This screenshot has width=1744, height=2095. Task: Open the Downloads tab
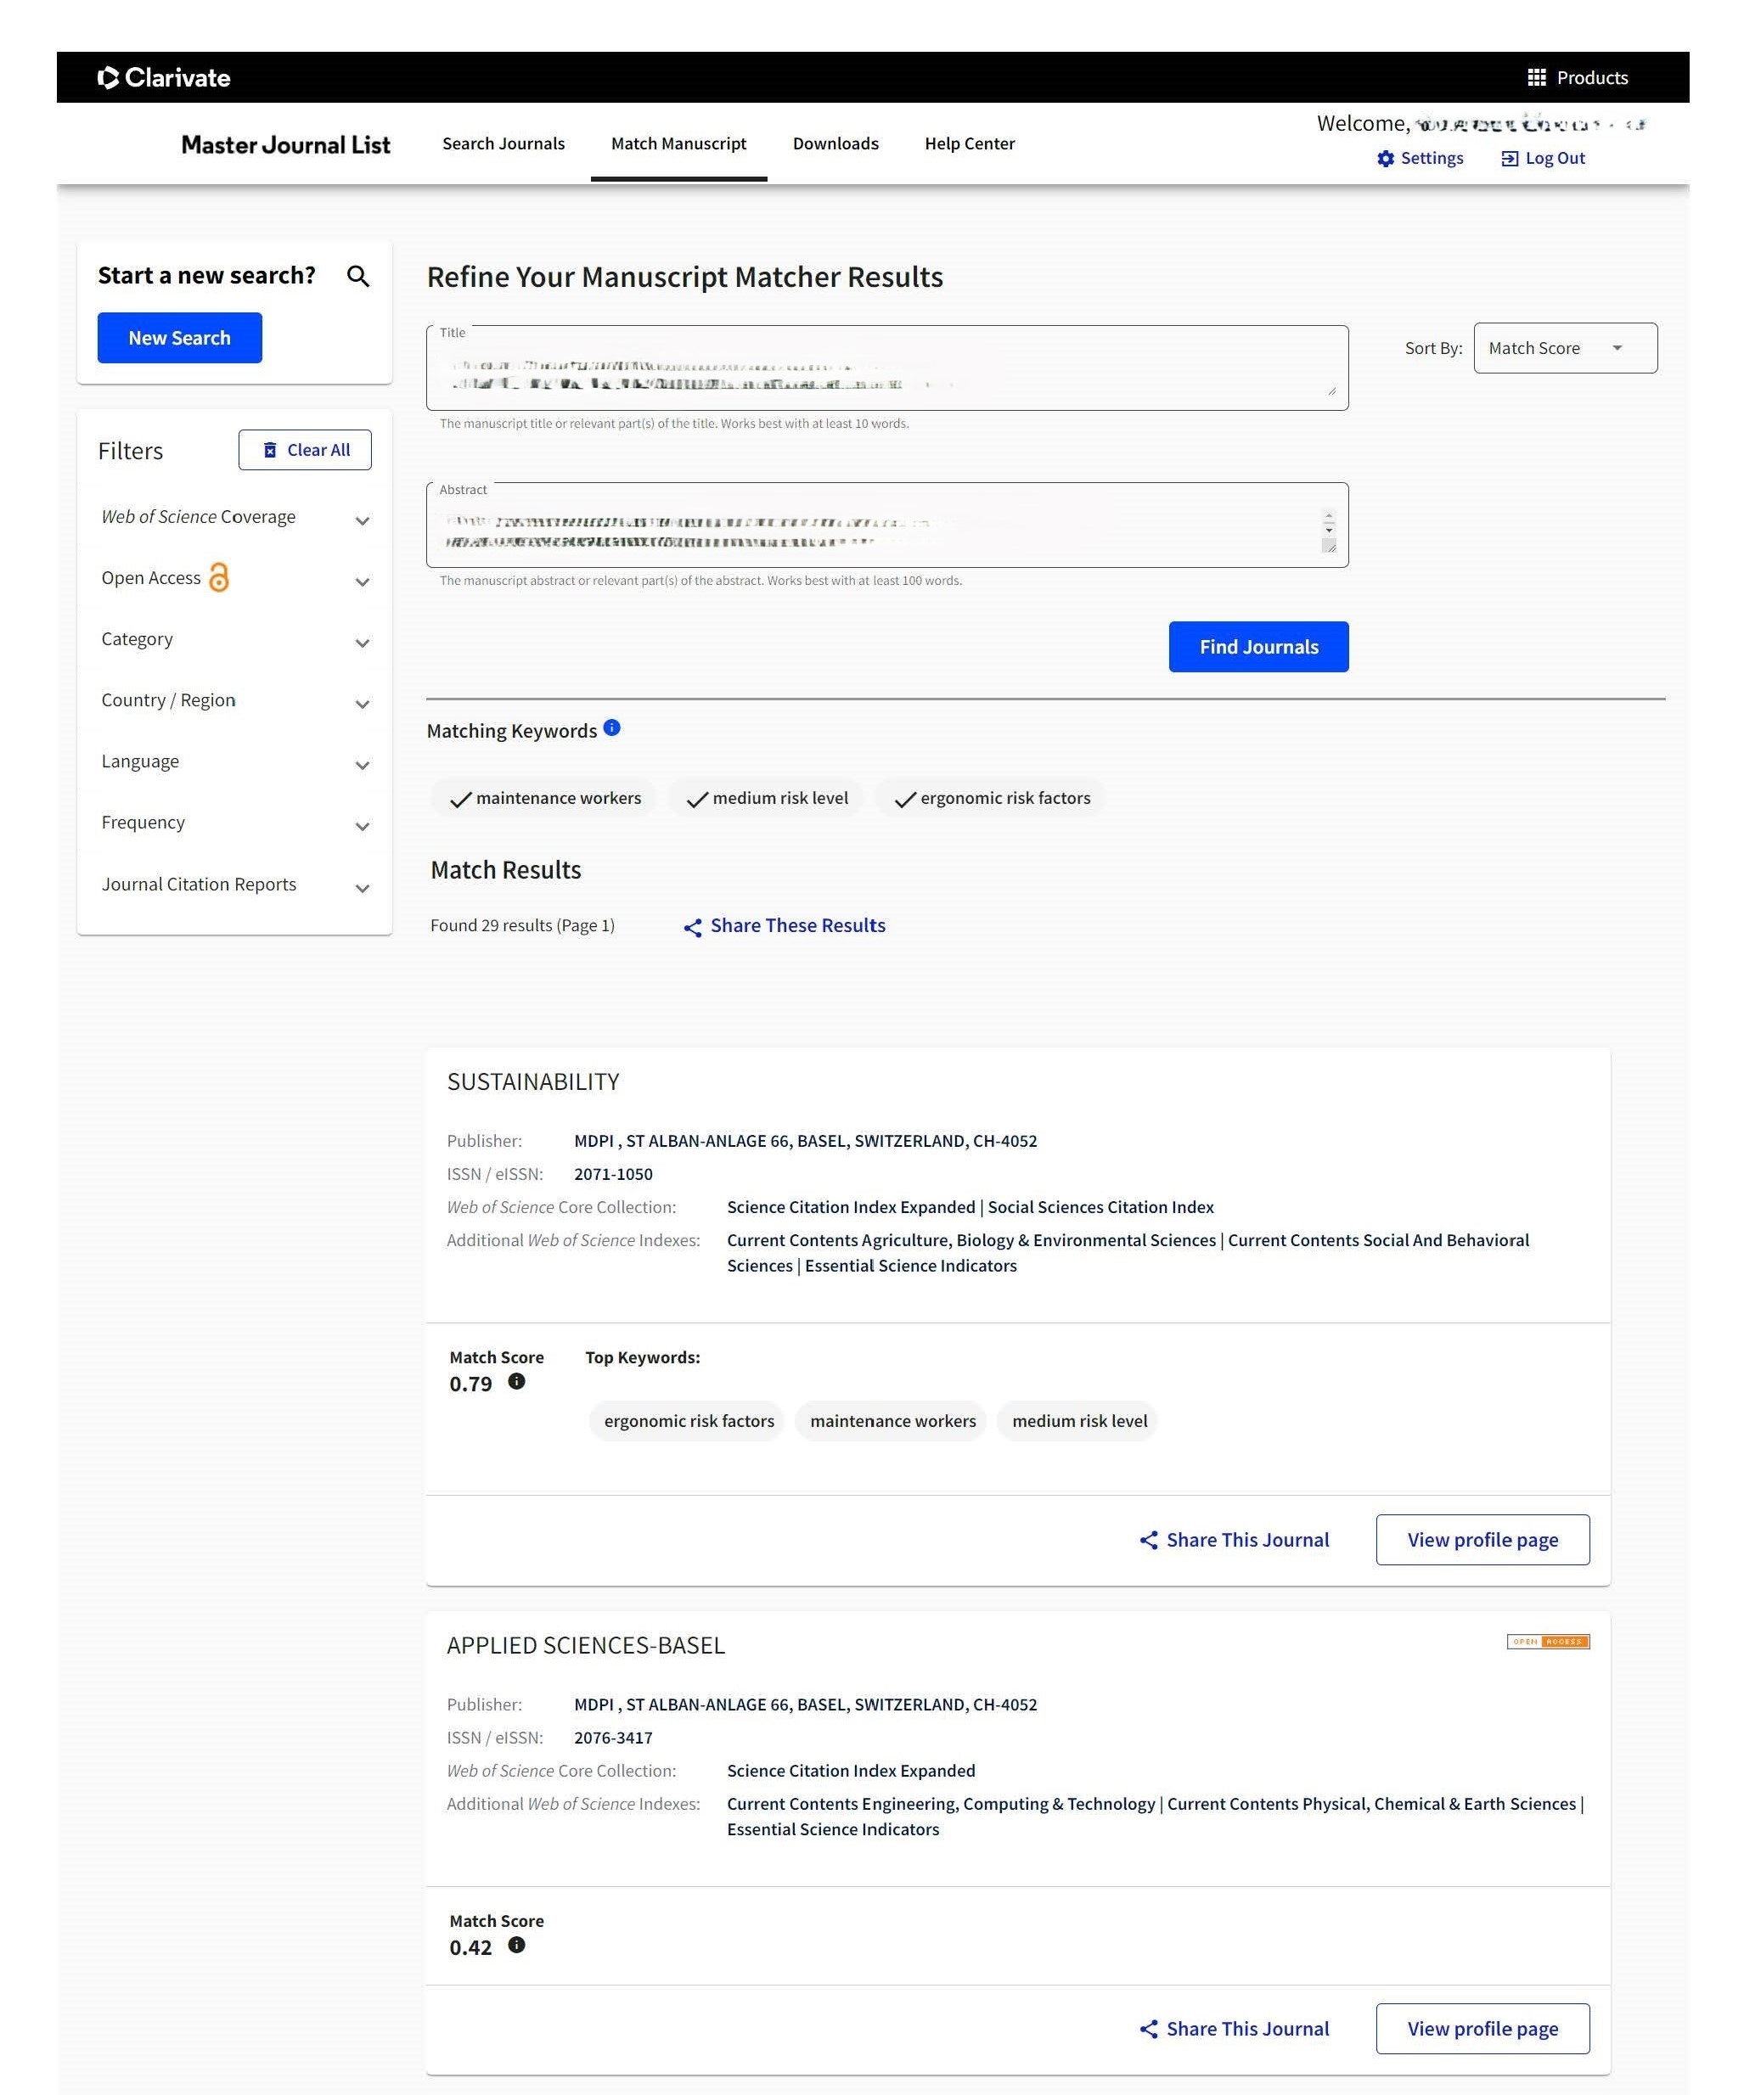(x=835, y=143)
